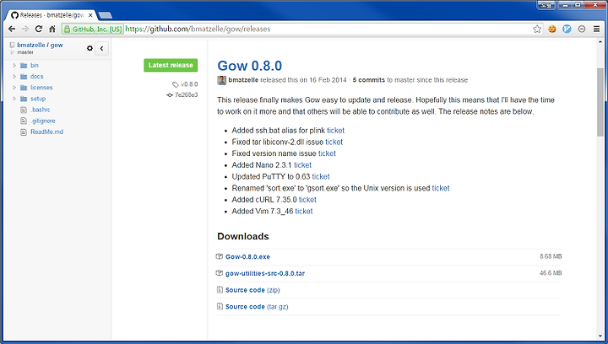Image resolution: width=608 pixels, height=344 pixels.
Task: Open ticket link for tar libiconv-2.dll issue
Action: coord(334,142)
